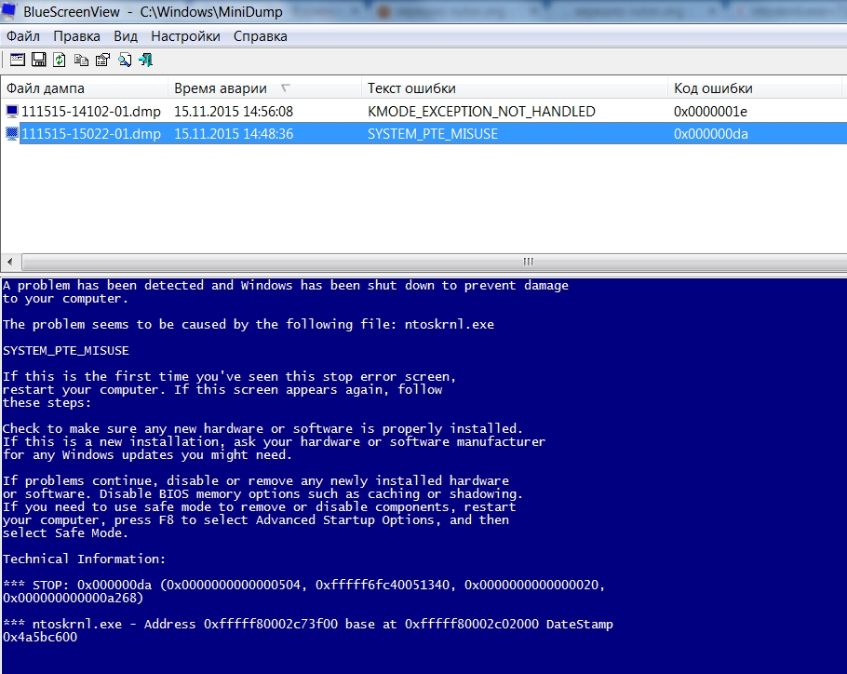The height and width of the screenshot is (674, 847).
Task: Click the 'caused by the following file' line
Action: pyautogui.click(x=249, y=324)
